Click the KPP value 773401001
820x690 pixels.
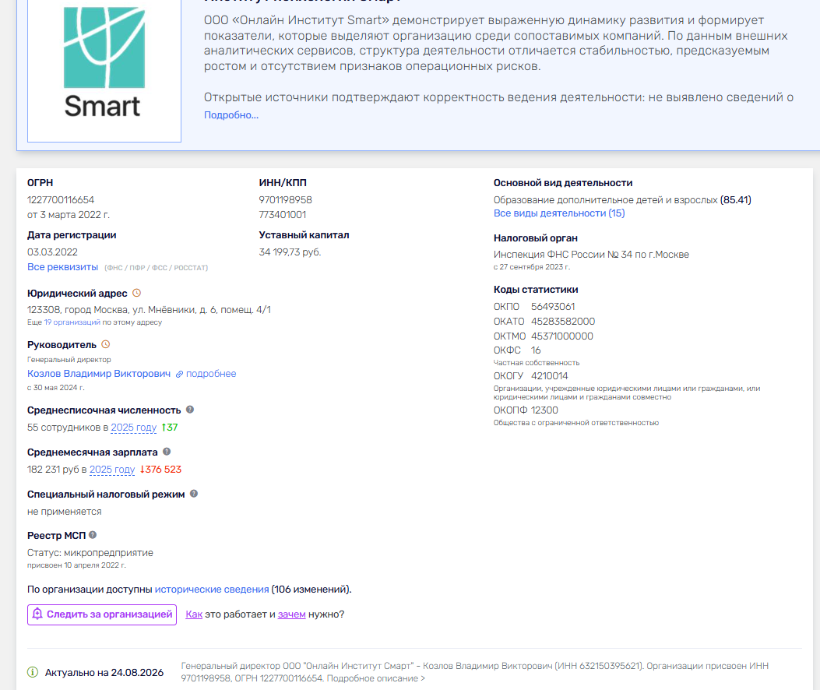click(283, 214)
